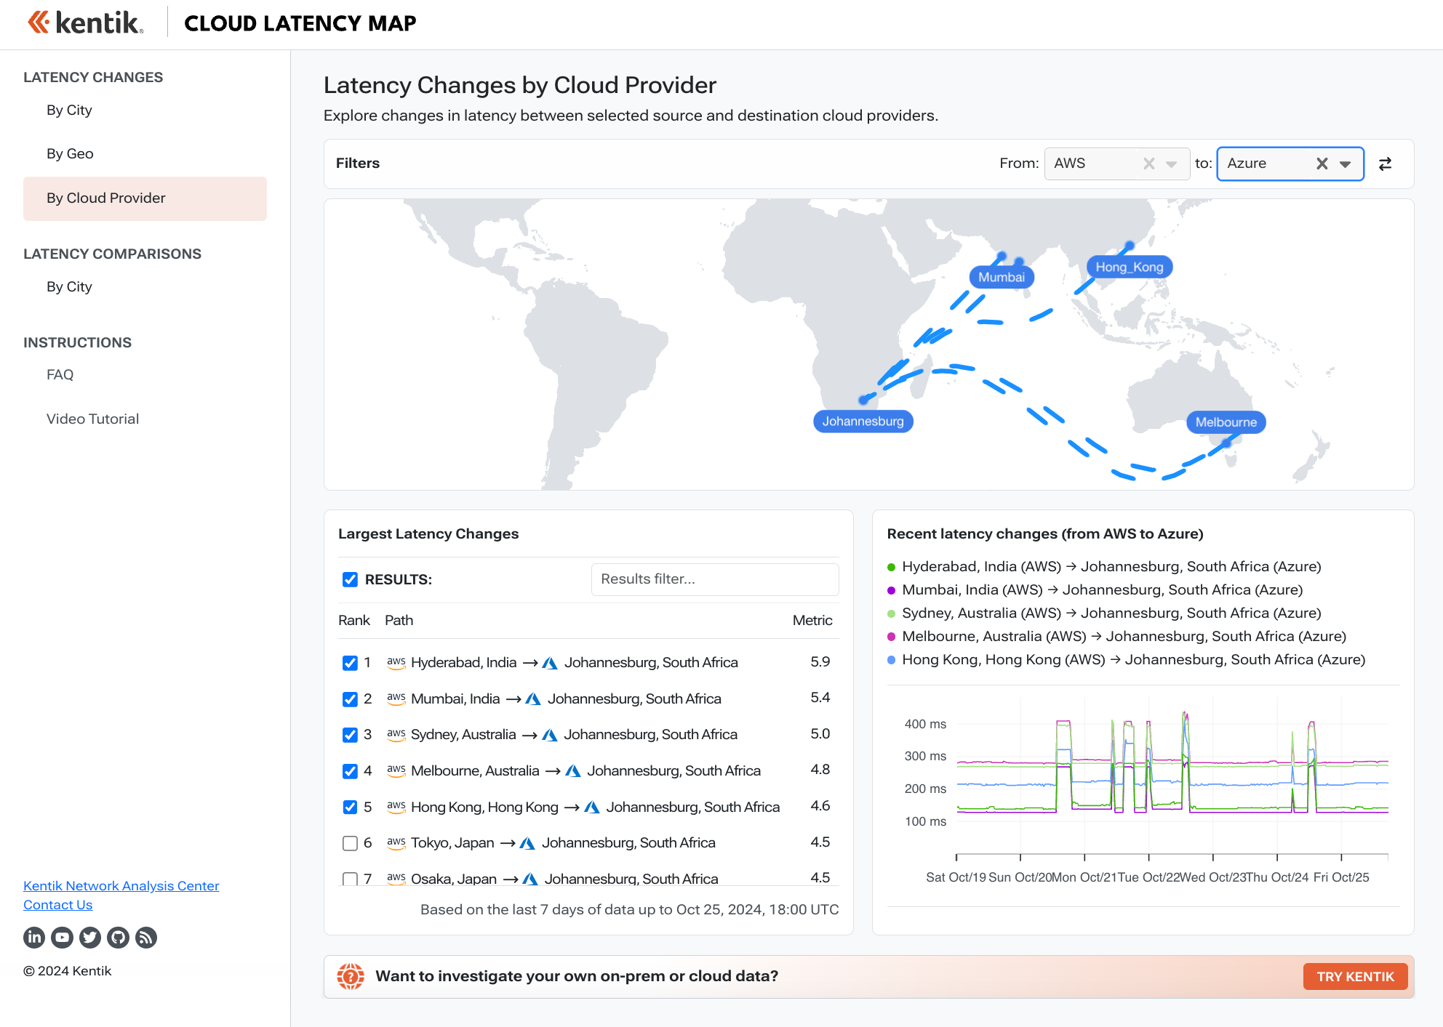Open Kentik RSS feed icon

146,938
